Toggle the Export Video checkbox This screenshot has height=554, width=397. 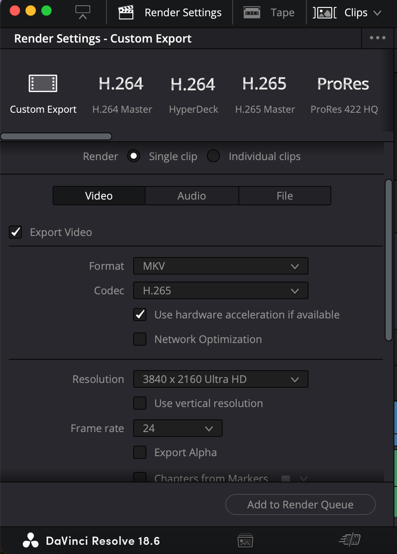pos(16,232)
